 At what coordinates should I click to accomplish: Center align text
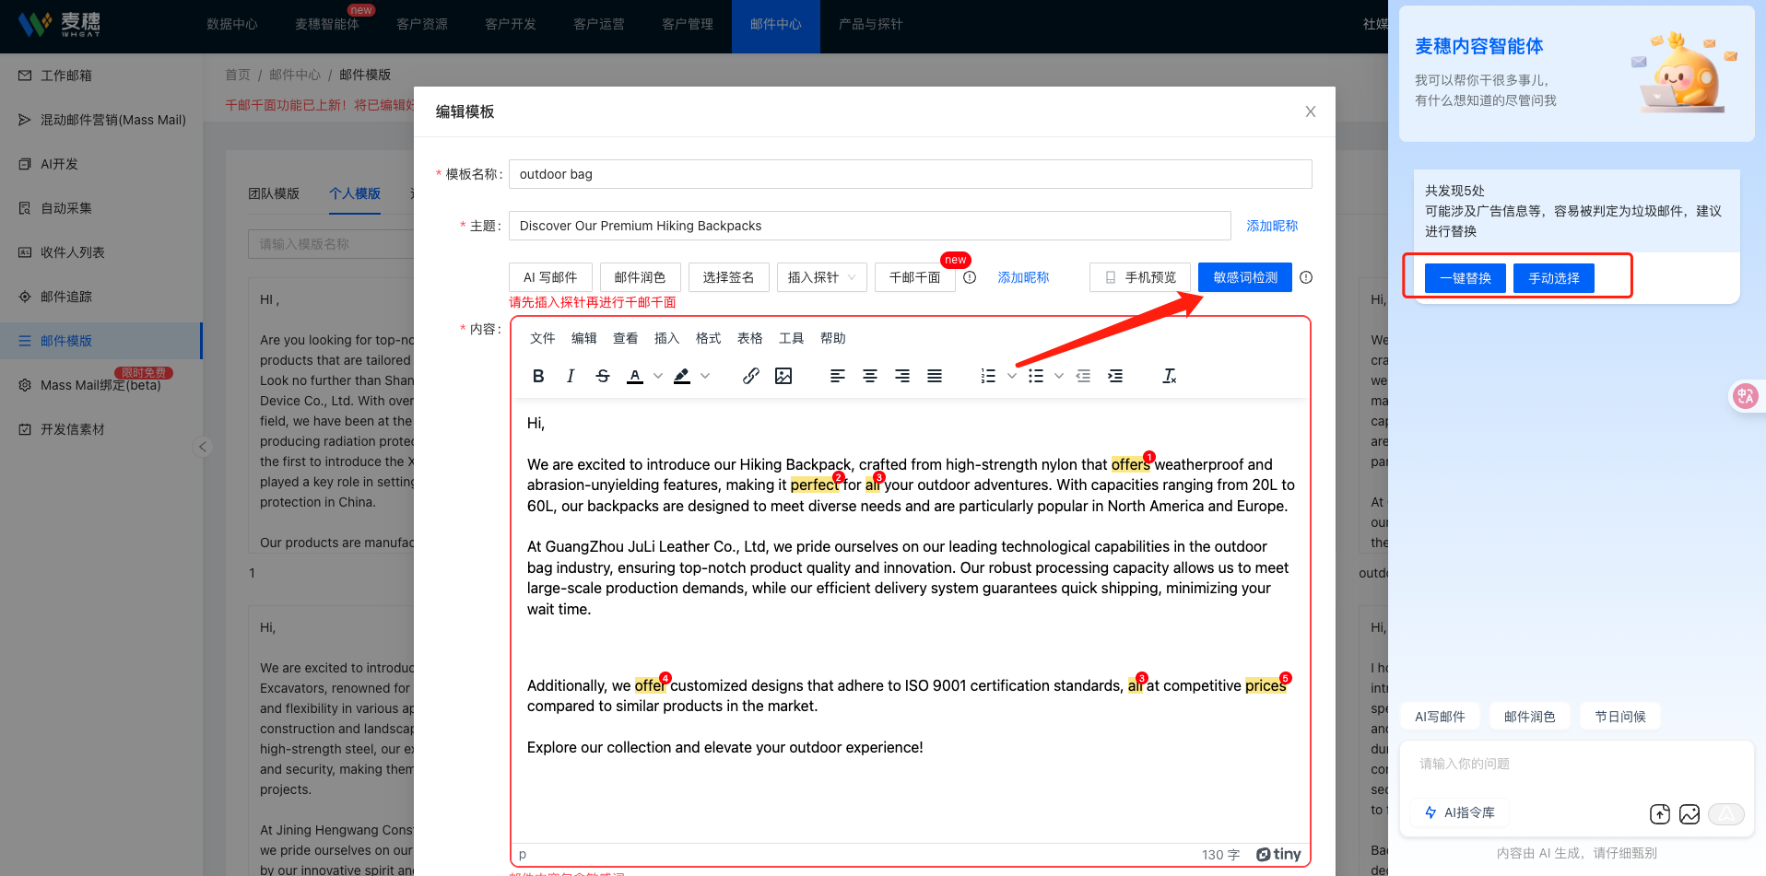coord(870,376)
